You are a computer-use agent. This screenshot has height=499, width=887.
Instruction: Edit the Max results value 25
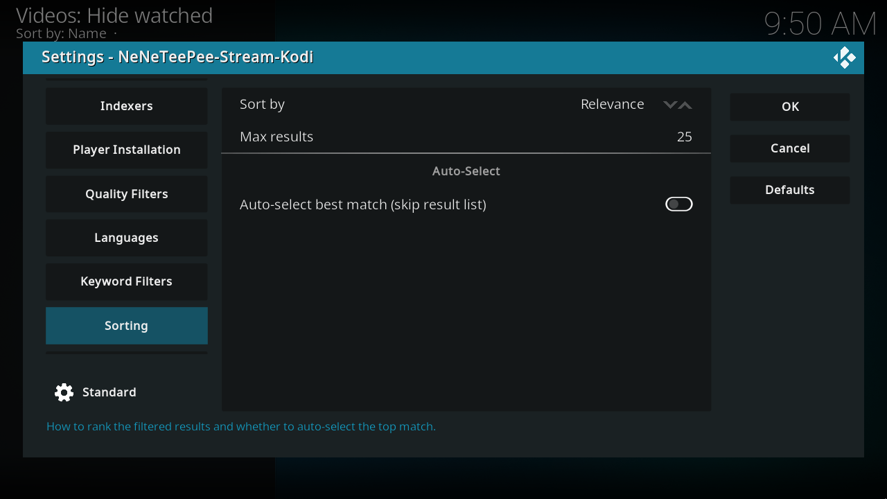(x=685, y=137)
